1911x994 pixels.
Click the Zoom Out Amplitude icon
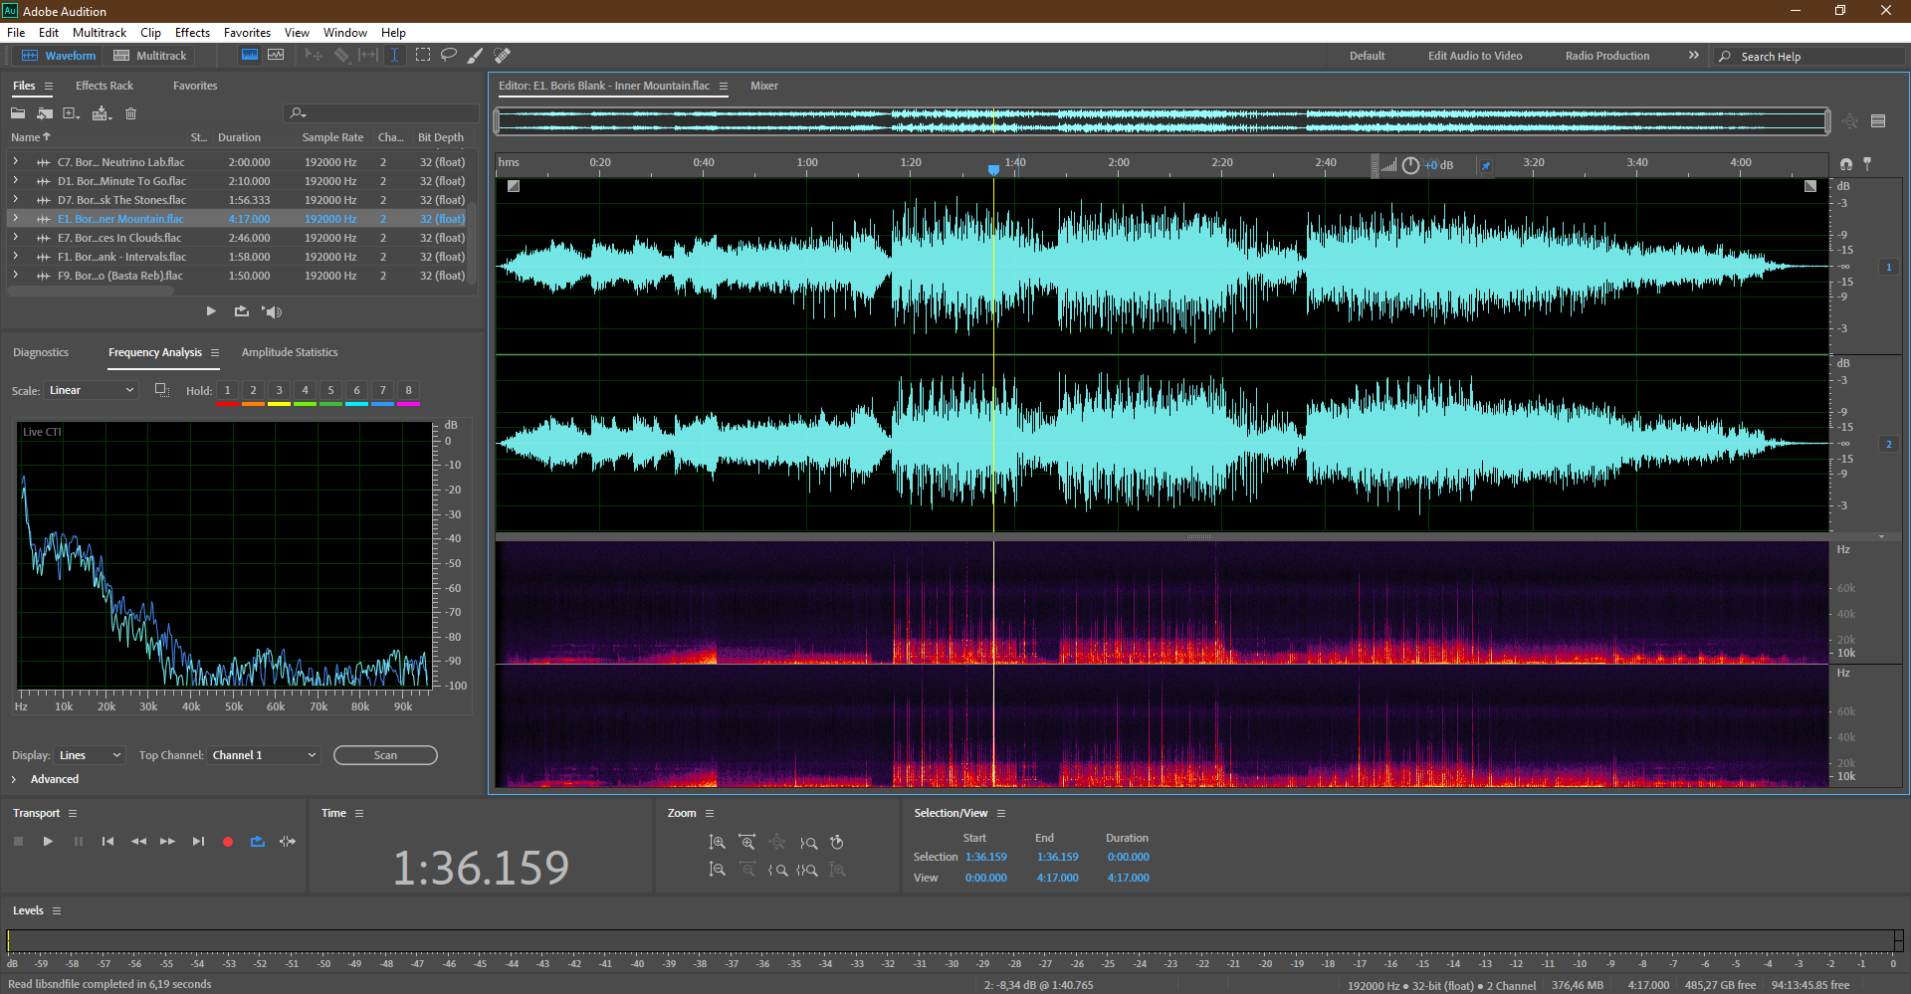click(717, 870)
